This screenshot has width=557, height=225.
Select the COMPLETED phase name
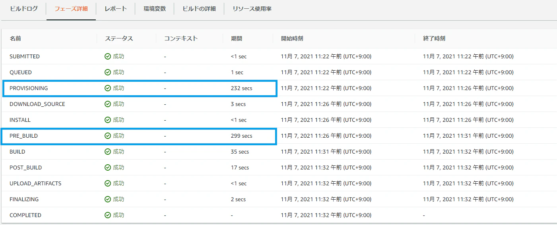coord(25,215)
